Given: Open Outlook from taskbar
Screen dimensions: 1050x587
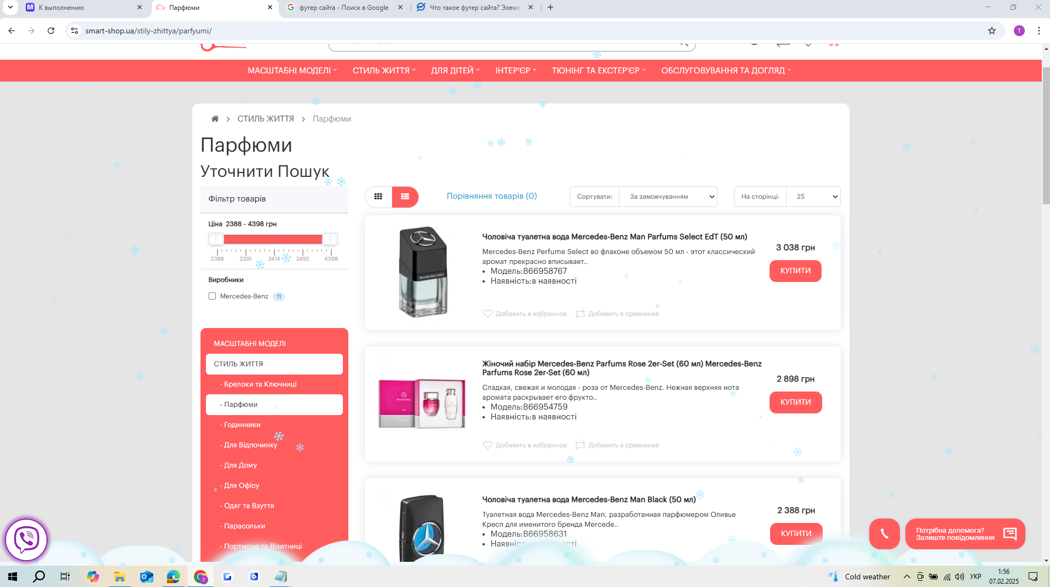Looking at the screenshot, I should coord(146,577).
